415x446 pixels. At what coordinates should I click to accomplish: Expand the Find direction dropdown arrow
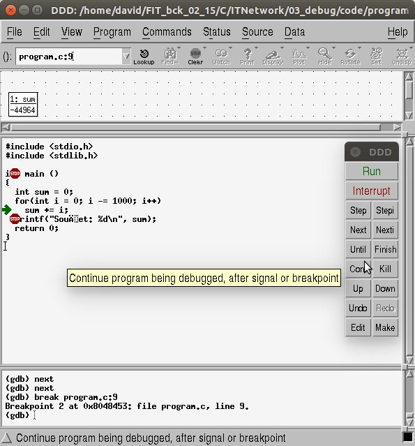179,47
